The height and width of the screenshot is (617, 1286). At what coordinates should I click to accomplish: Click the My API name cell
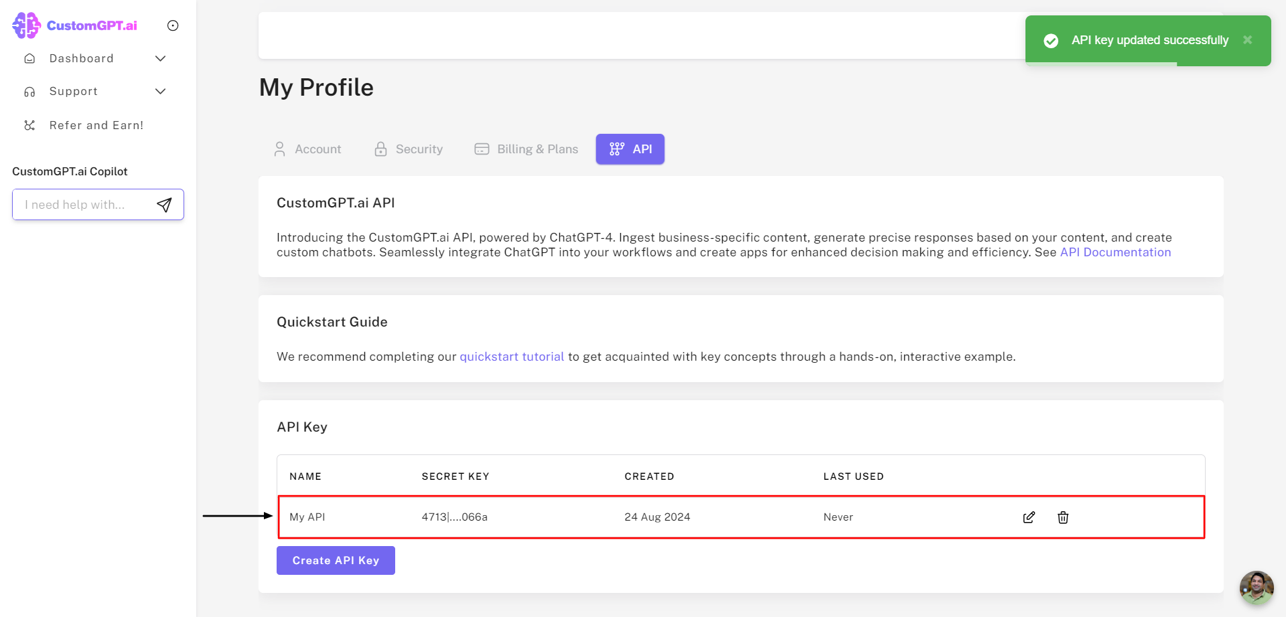[307, 517]
